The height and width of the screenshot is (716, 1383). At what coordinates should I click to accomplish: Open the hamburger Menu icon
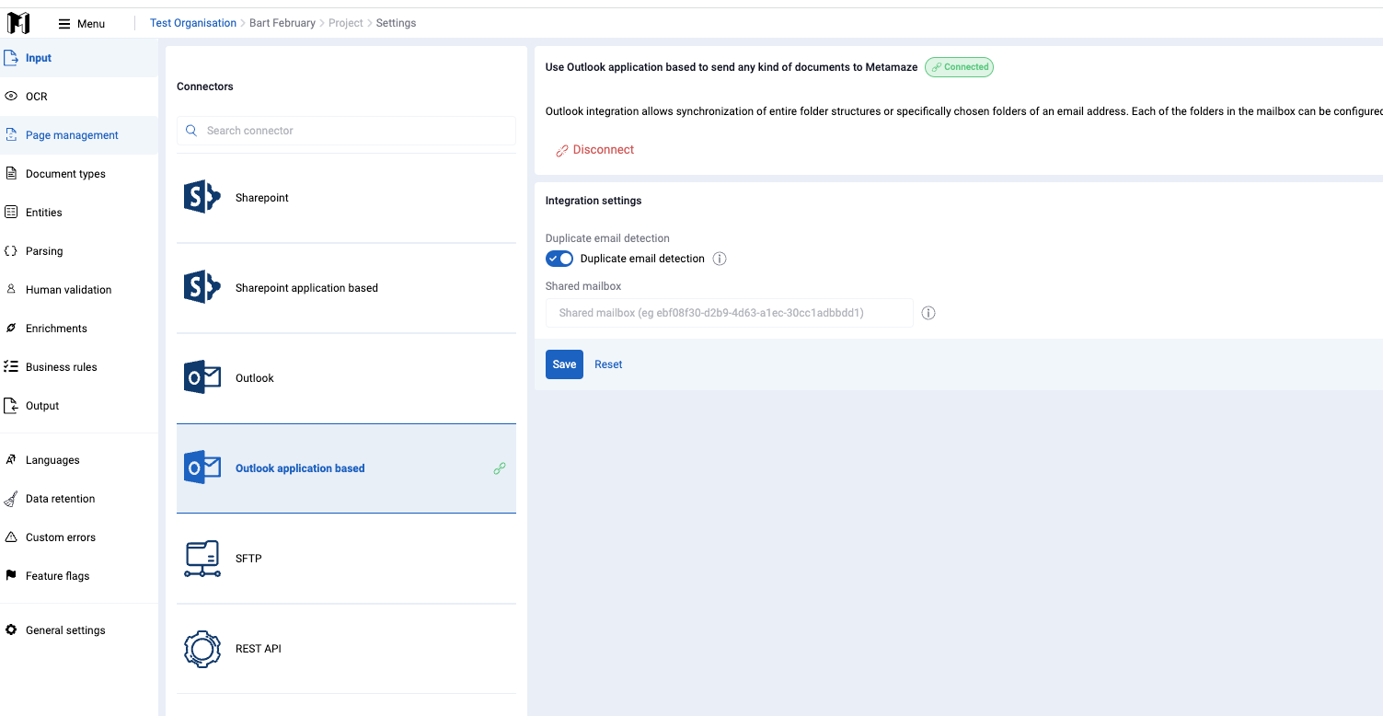point(64,24)
